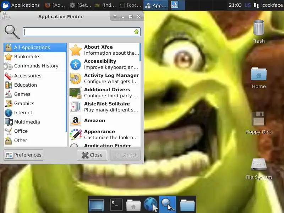The width and height of the screenshot is (284, 213).
Task: Select the All Applications category
Action: (35, 48)
